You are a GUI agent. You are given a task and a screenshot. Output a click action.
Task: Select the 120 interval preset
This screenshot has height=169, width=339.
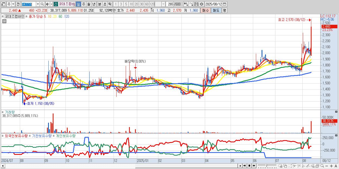(x=152, y=4)
